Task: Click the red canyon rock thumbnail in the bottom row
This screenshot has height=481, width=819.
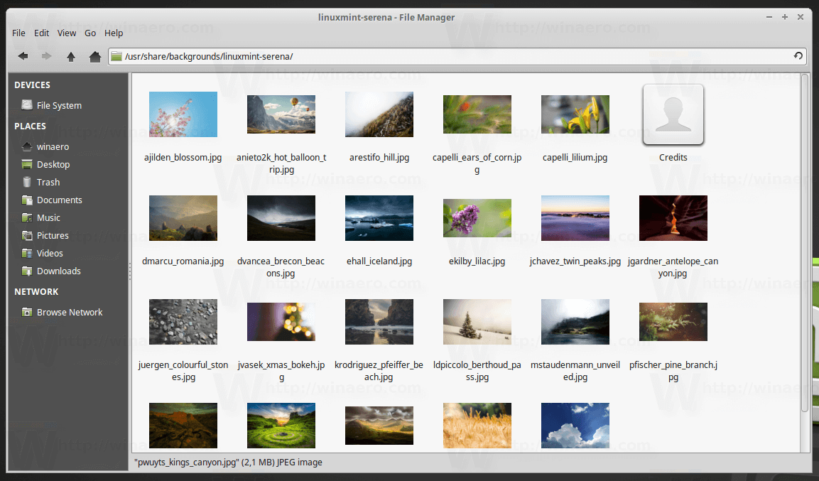Action: [183, 425]
